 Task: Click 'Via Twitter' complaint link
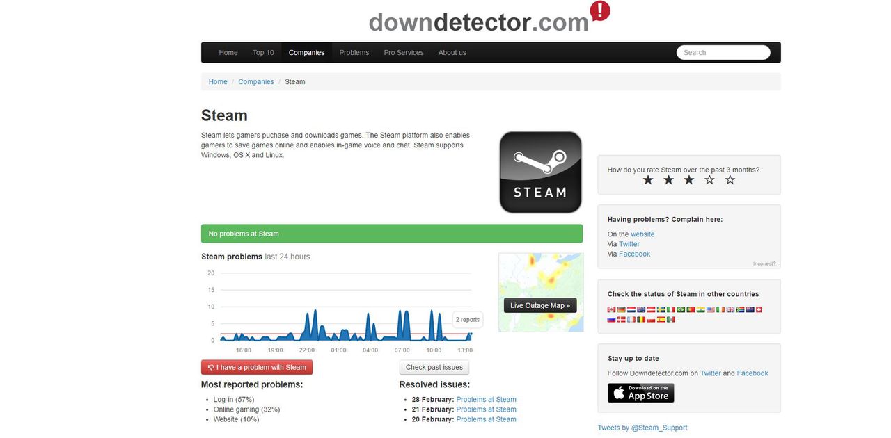point(629,244)
